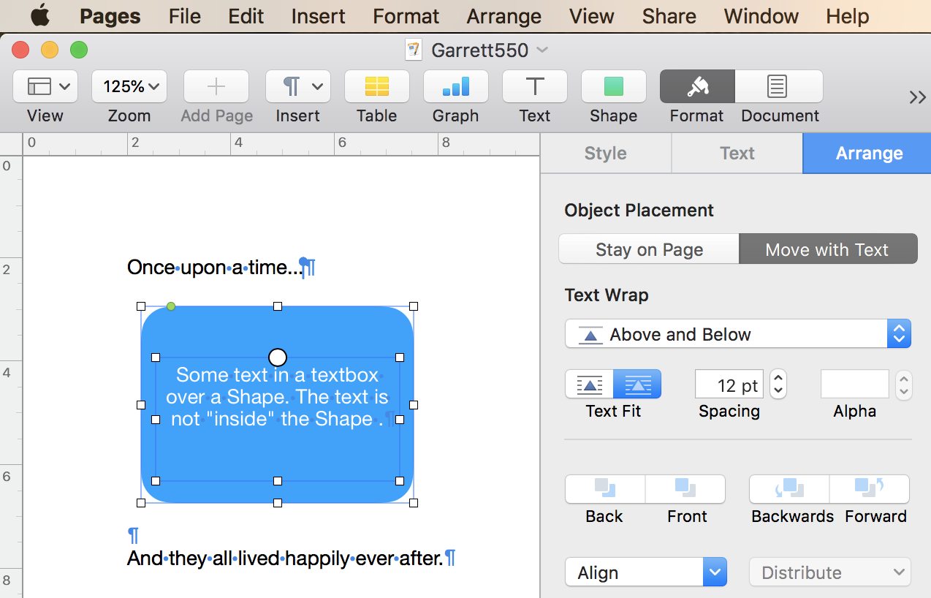Click the Format paintbrush icon
Screen dimensions: 931x598
696,87
